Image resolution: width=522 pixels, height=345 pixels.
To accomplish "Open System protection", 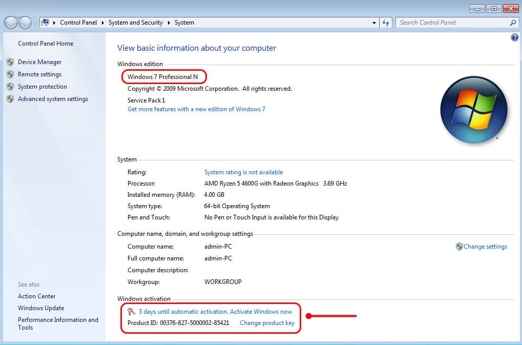I will pos(43,87).
